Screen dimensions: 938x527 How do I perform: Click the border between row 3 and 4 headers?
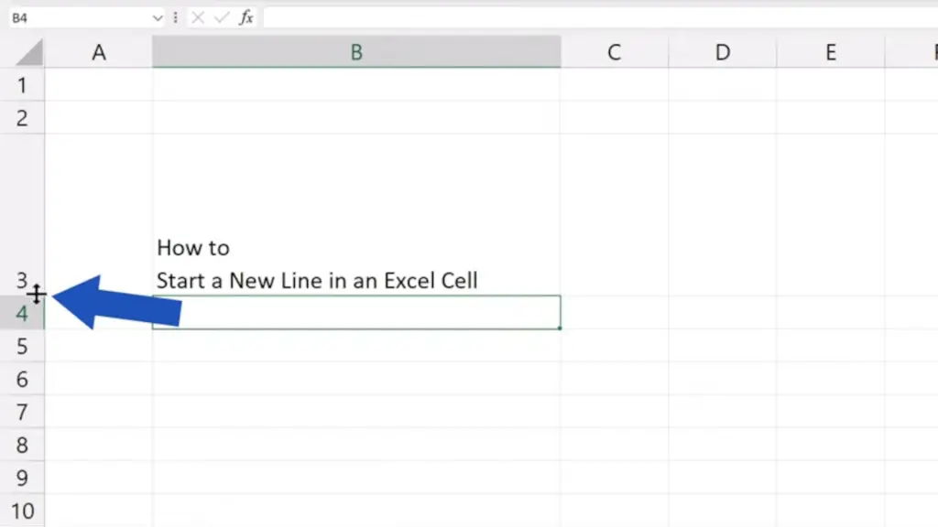point(22,296)
